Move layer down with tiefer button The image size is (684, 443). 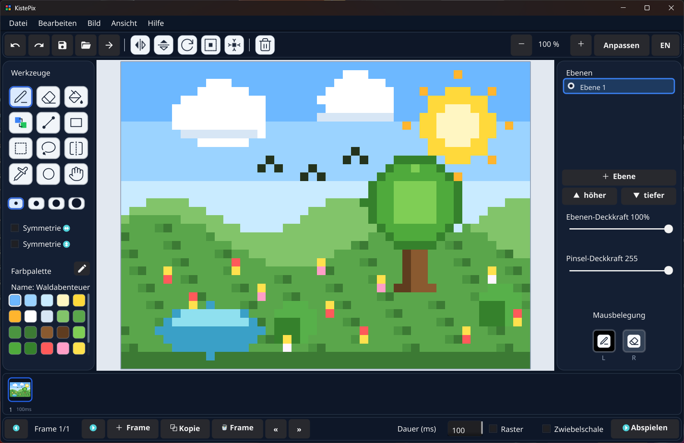click(649, 195)
